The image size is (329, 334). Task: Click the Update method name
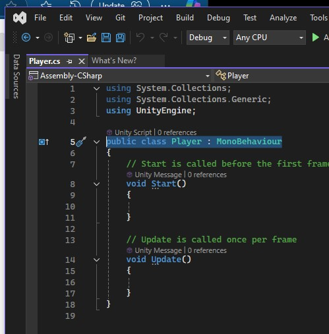click(166, 260)
